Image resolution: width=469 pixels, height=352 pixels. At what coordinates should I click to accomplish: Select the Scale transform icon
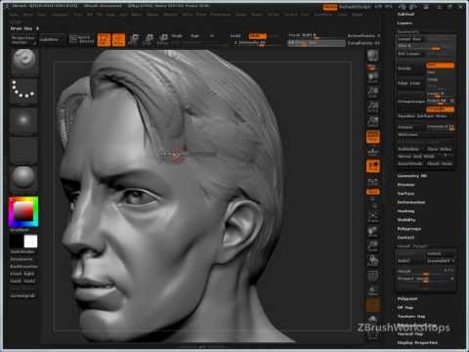[149, 40]
